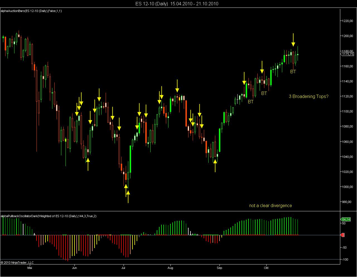The width and height of the screenshot is (357, 277).
Task: Click the 1100,00 price axis label
Action: pyautogui.click(x=348, y=111)
